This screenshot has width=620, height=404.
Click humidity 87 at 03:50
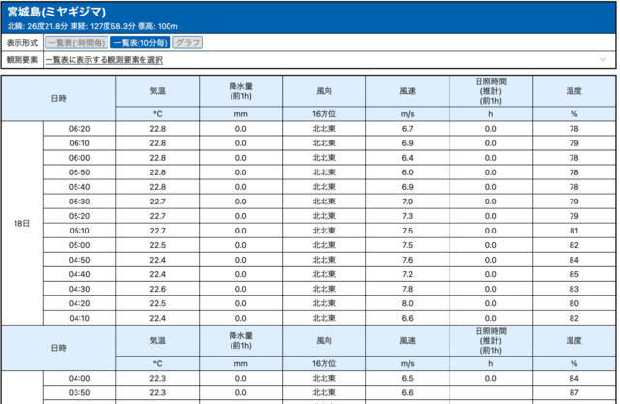573,393
